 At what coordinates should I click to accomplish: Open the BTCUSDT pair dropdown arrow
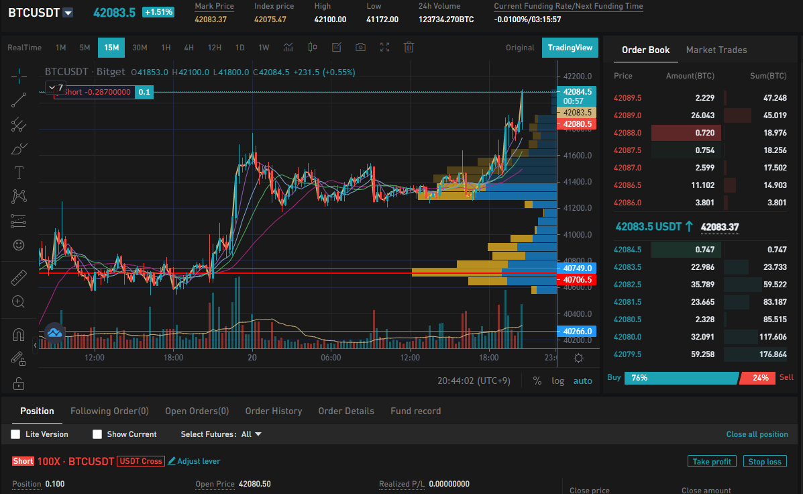68,13
